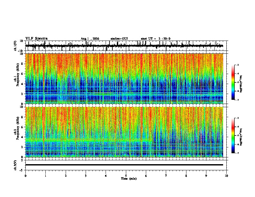Click the time axis tick label "10"
This screenshot has width=255, height=197.
point(226,176)
